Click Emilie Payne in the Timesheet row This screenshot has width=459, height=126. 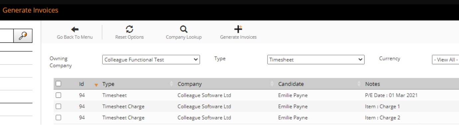pyautogui.click(x=293, y=95)
